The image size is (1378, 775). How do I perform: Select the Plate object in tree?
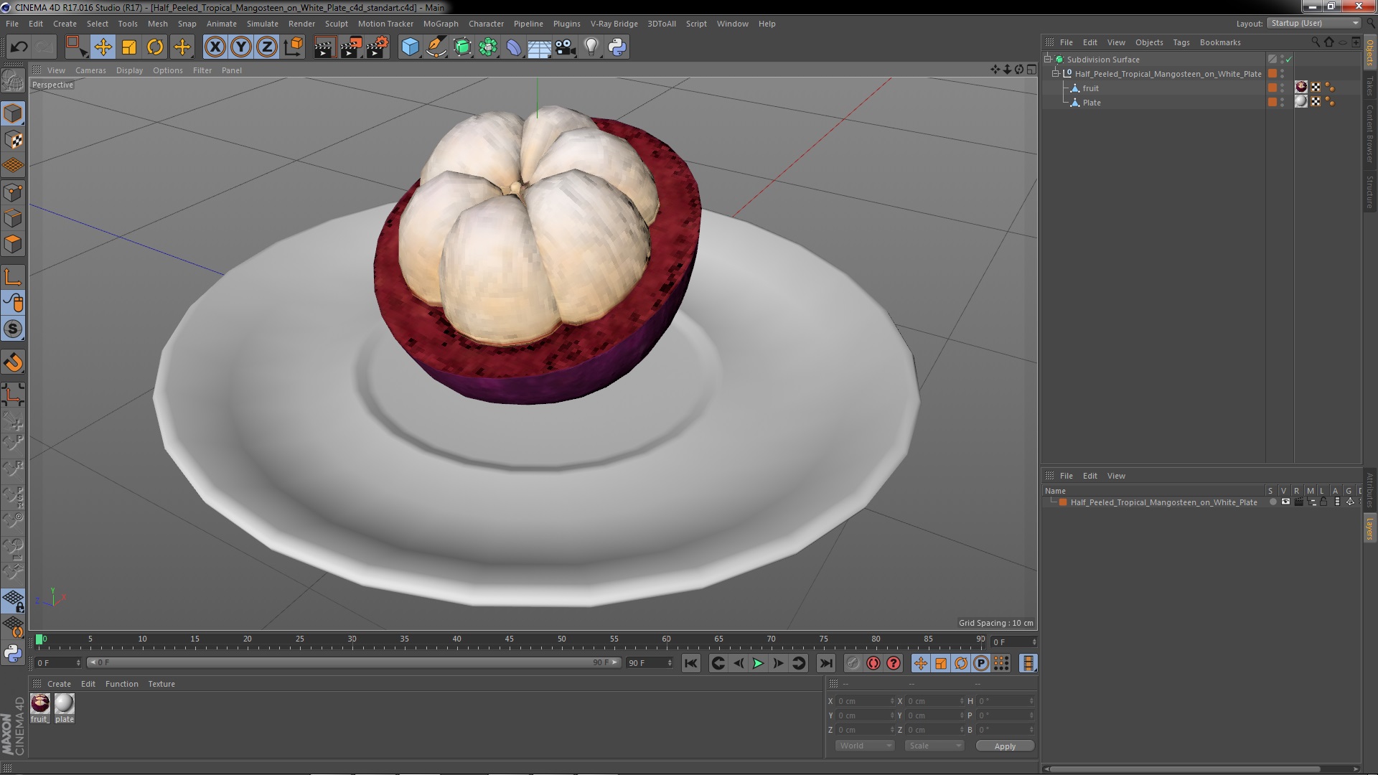pyautogui.click(x=1092, y=103)
